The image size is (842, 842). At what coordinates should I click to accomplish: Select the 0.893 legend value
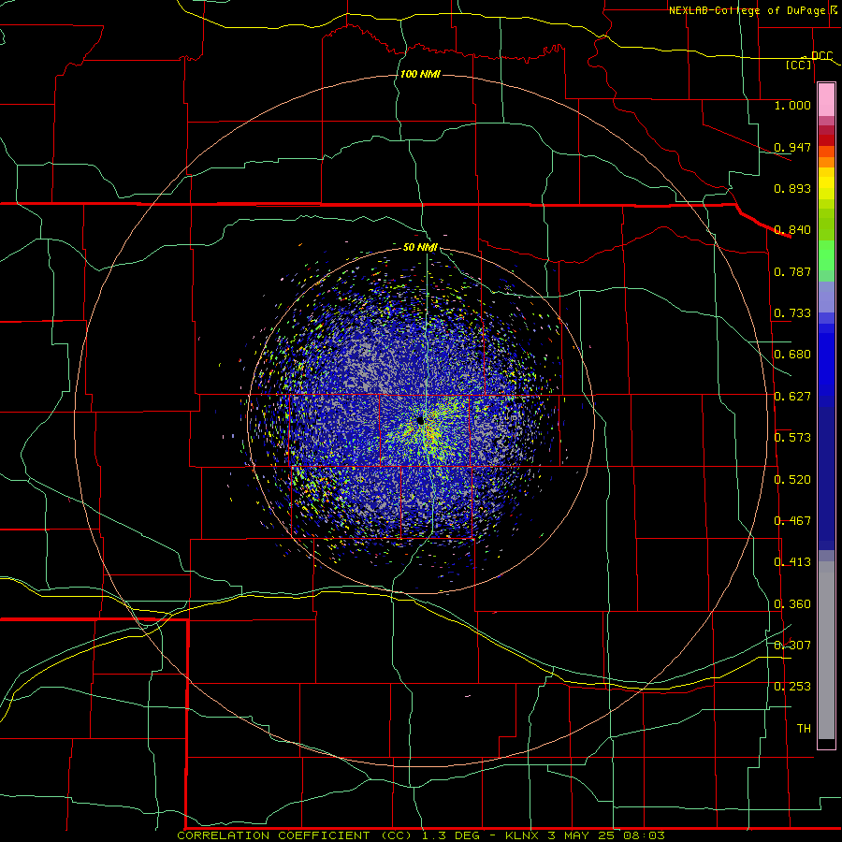[792, 188]
